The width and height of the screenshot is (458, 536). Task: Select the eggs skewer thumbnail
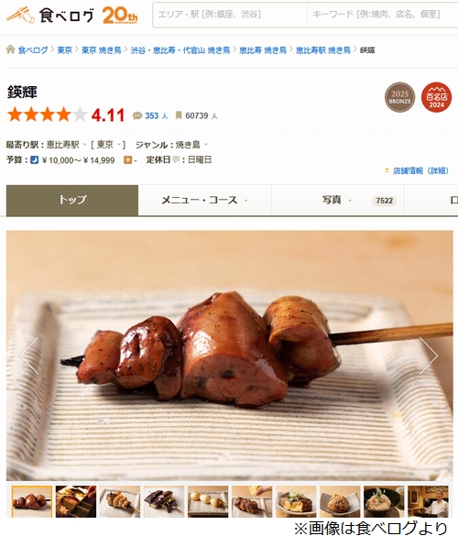pos(208,501)
